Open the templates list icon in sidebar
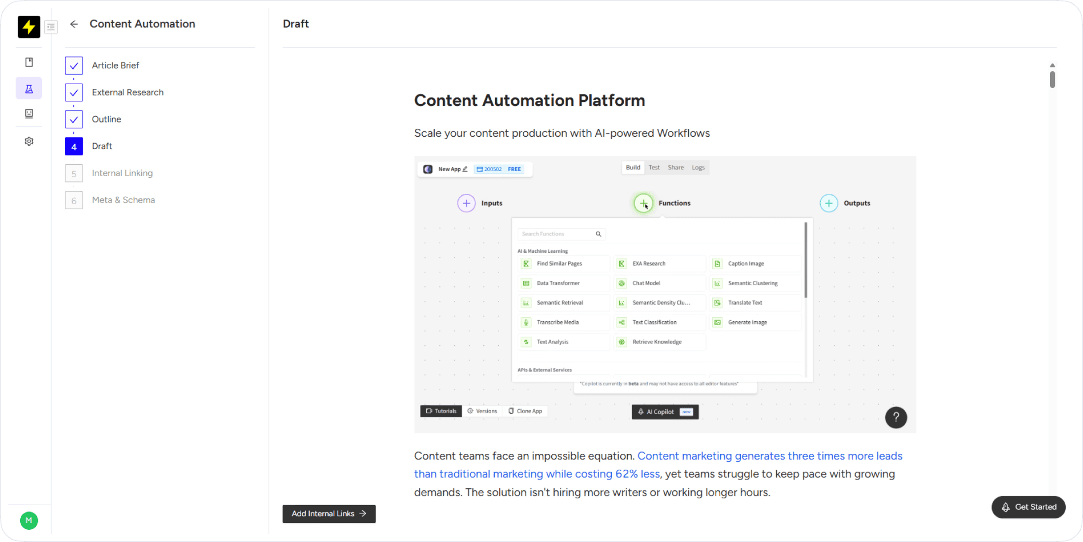Viewport: 1083px width, 542px height. pyautogui.click(x=29, y=114)
